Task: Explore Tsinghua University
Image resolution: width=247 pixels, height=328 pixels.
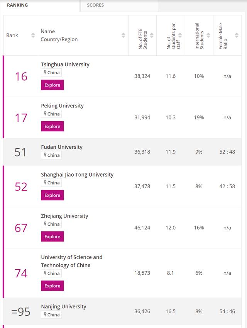Action: point(52,85)
